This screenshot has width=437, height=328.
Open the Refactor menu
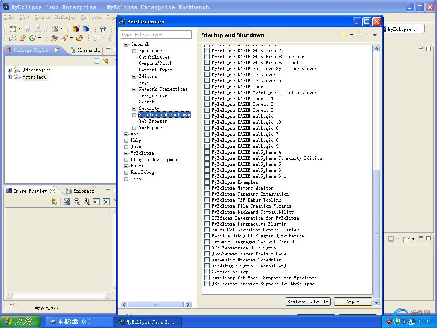65,17
